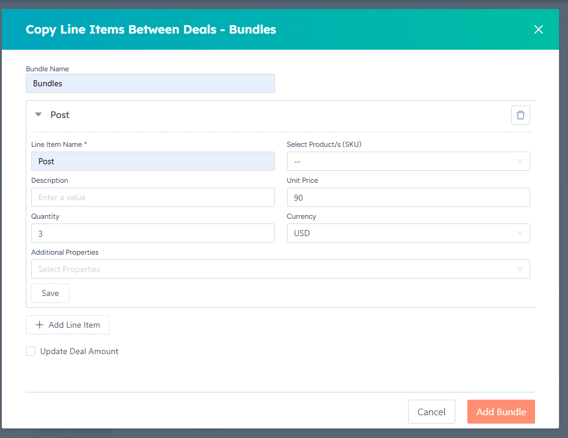Click the Add Bundle button
The image size is (568, 438).
click(501, 412)
